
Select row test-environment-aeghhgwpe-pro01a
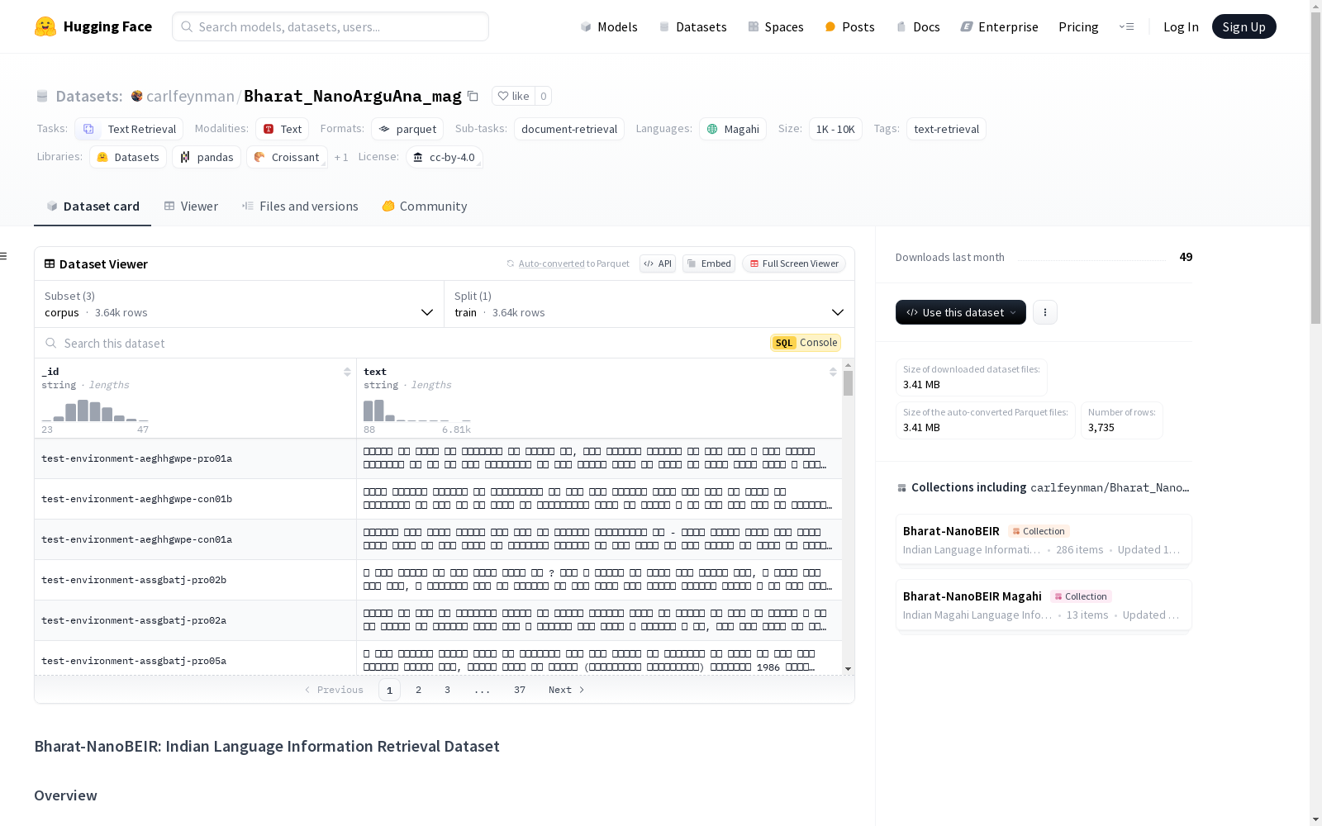[x=438, y=458]
